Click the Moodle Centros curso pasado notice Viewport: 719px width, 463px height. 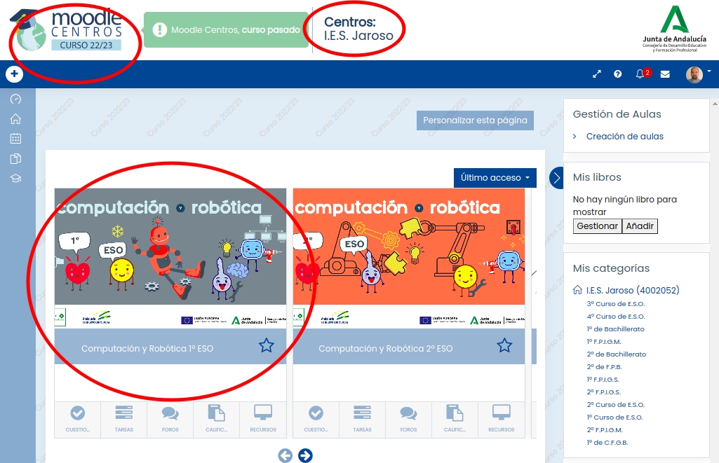[226, 29]
